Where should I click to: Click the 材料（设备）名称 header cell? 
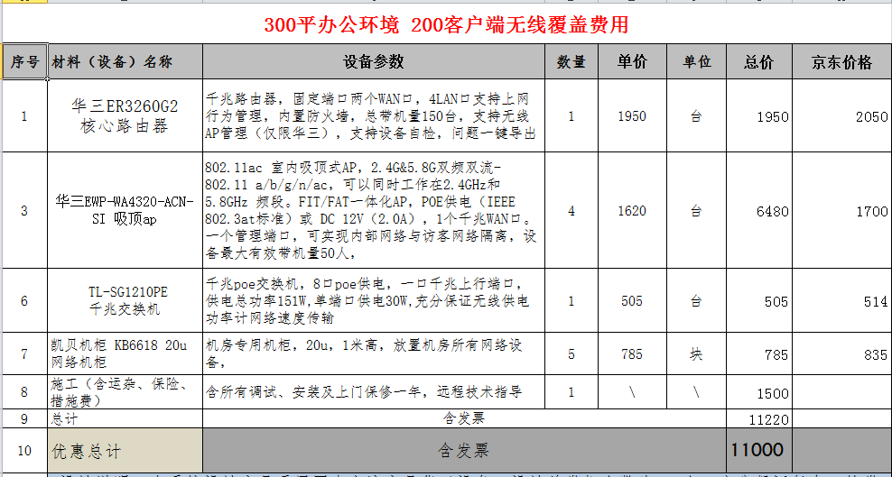pos(125,61)
